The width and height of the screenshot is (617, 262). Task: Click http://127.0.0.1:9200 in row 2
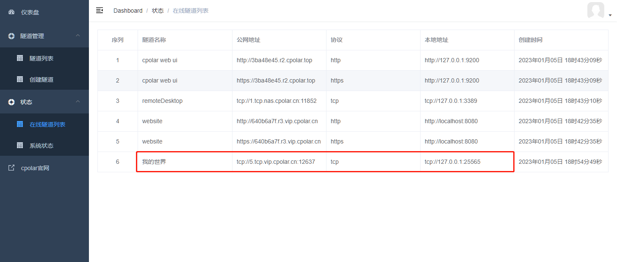point(452,80)
